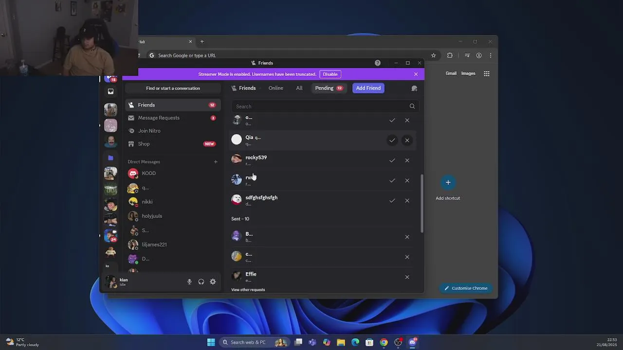Toggle the microphone mute icon
This screenshot has width=623, height=350.
tap(189, 282)
